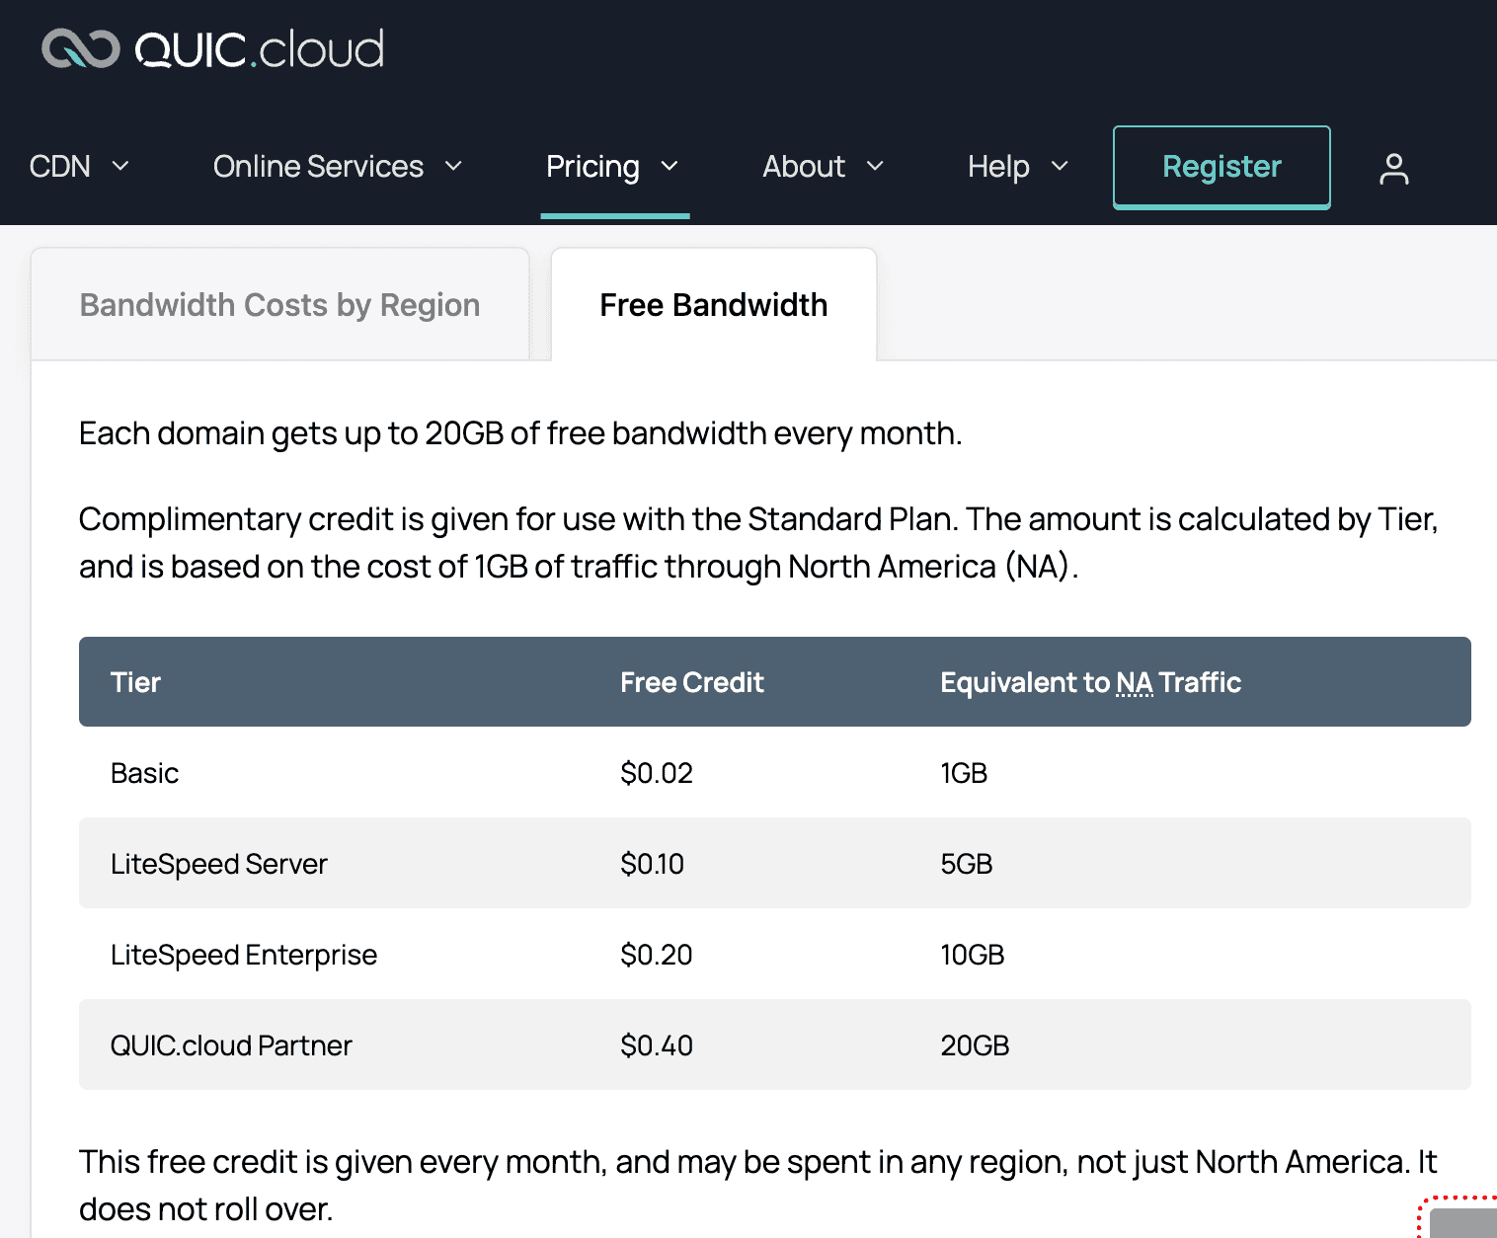Open the About menu item

coord(804,166)
